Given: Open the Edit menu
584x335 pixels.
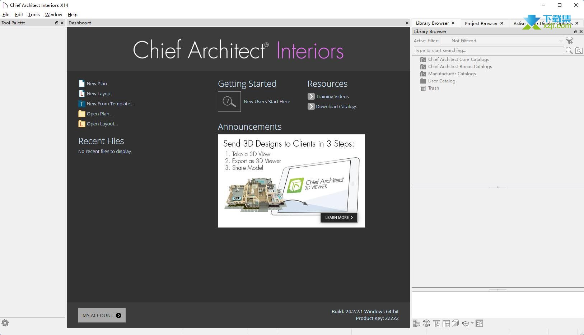Looking at the screenshot, I should (x=19, y=15).
